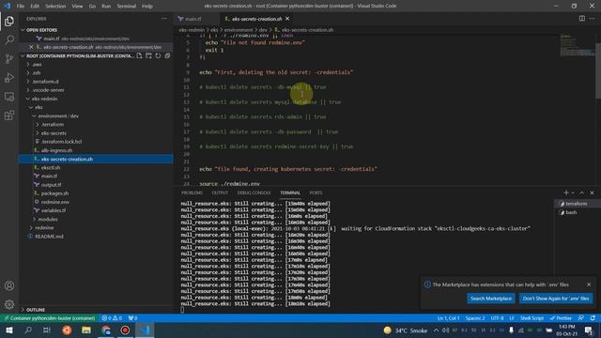
Task: Maximize the terminal panel size
Action: click(582, 192)
